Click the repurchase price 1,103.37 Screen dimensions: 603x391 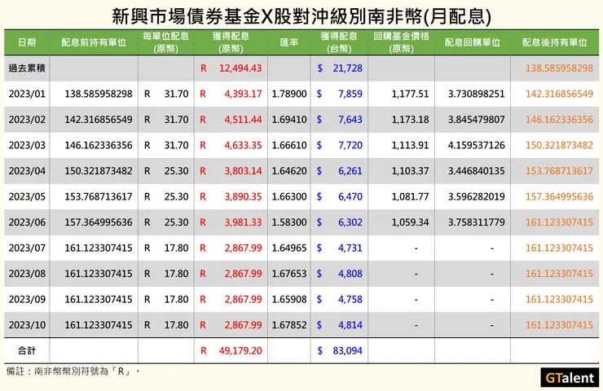click(410, 171)
